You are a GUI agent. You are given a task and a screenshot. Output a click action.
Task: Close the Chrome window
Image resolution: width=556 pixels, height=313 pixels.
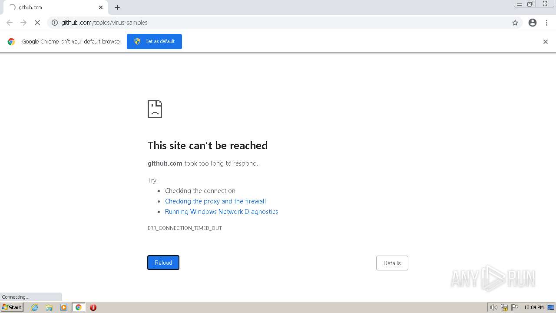tap(545, 4)
